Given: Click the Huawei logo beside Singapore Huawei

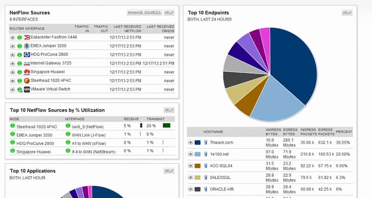Looking at the screenshot, I should click(27, 72).
